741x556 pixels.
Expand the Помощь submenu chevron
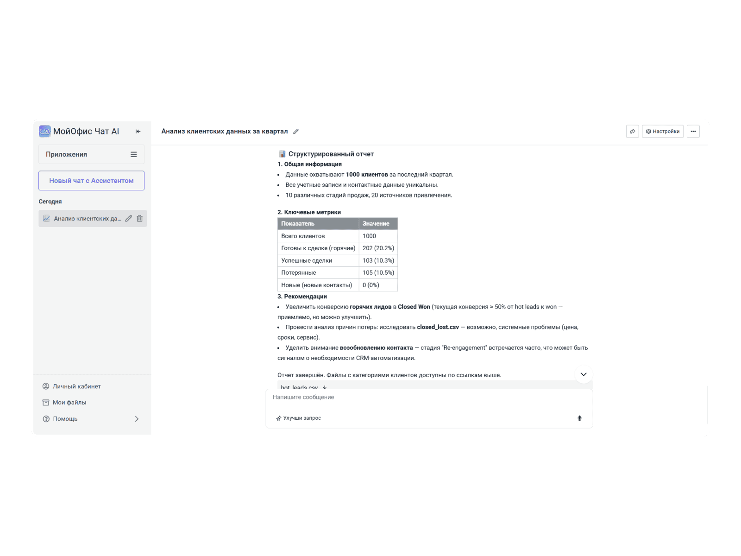[137, 419]
